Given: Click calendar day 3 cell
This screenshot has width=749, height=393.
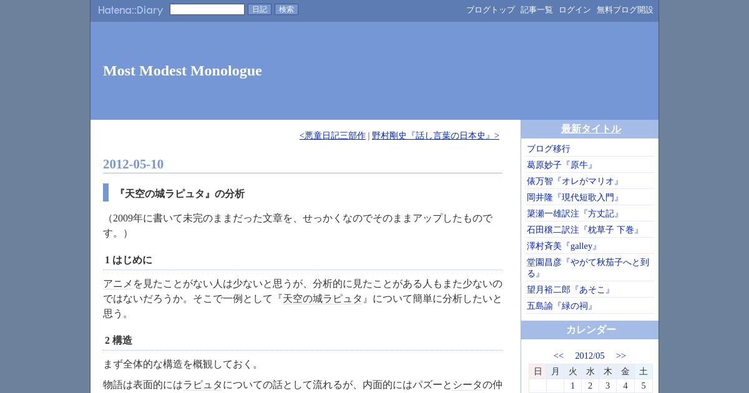Looking at the screenshot, I should [608, 386].
